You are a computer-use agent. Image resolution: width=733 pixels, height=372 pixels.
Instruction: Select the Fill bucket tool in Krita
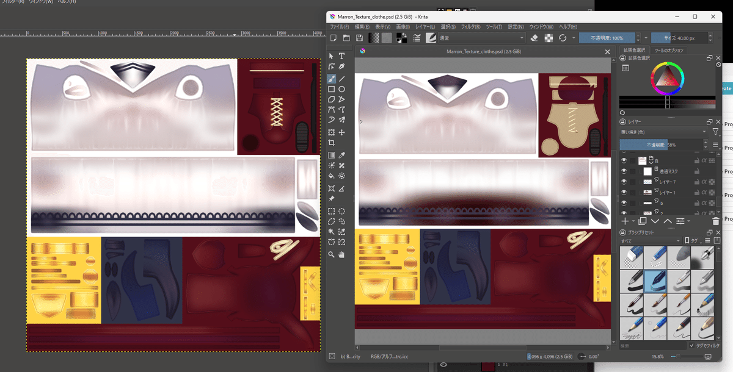(x=331, y=176)
